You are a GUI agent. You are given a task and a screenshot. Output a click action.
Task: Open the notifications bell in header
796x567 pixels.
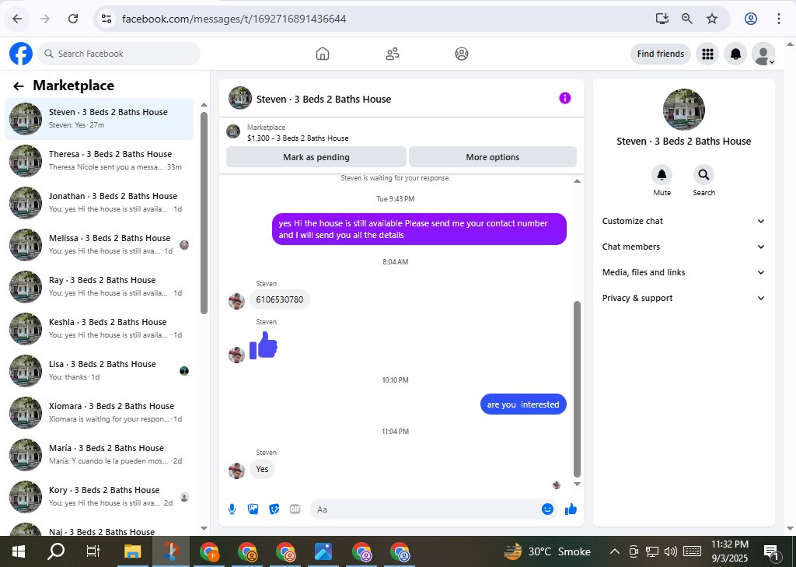click(735, 54)
